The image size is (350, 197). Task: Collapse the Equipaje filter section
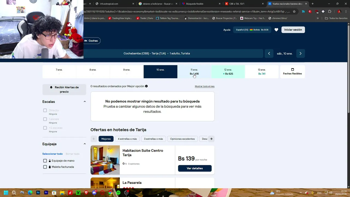(84, 144)
